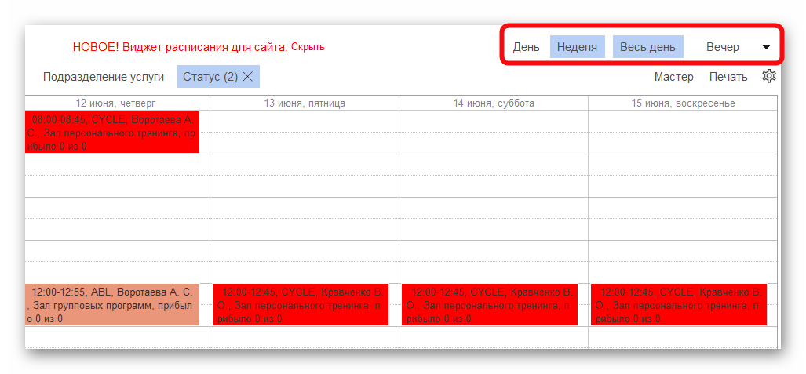Open Friday's 12:00-12:45 CYCLE event
This screenshot has height=374, width=806.
[300, 304]
